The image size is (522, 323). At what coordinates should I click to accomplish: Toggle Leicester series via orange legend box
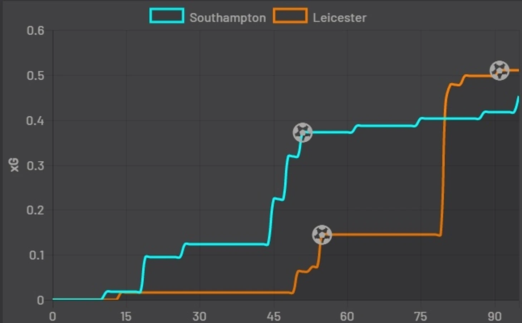[x=290, y=16]
